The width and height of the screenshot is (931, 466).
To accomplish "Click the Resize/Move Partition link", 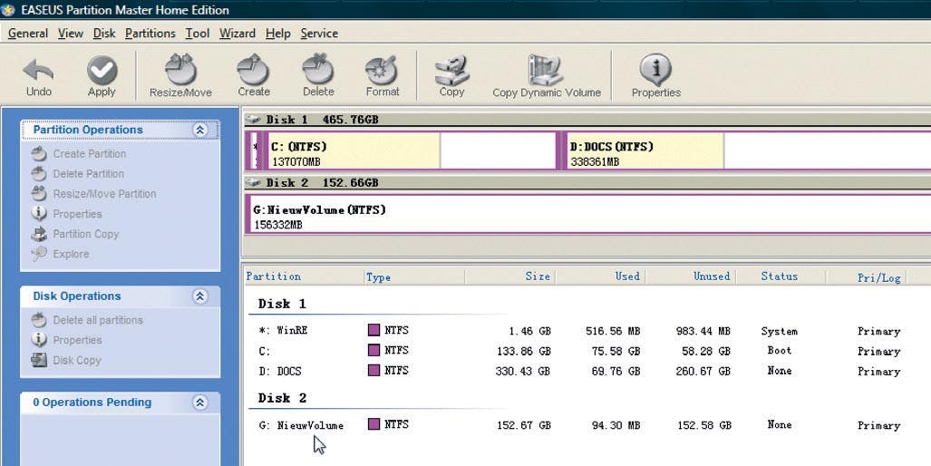I will coord(104,193).
